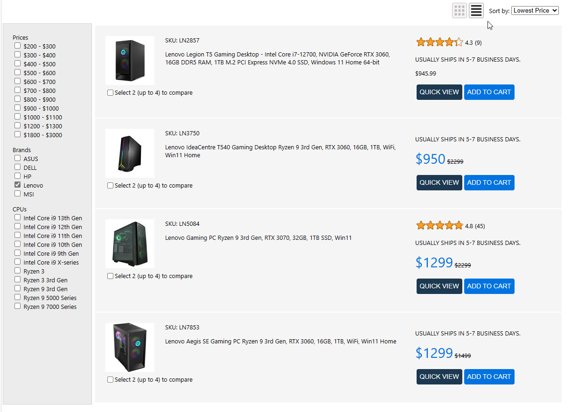This screenshot has height=412, width=571.
Task: Quick view the RTX 3070 Gaming PC
Action: click(x=439, y=286)
